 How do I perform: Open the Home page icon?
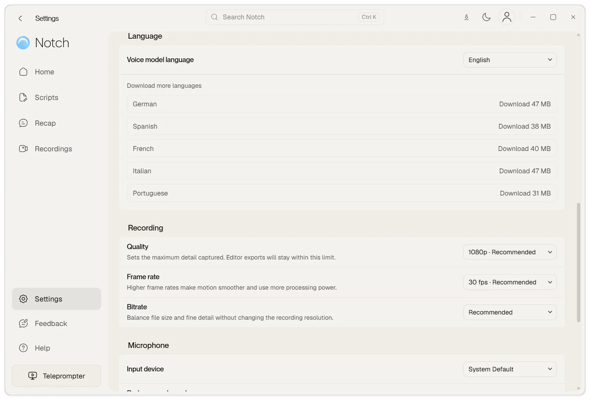click(x=23, y=72)
